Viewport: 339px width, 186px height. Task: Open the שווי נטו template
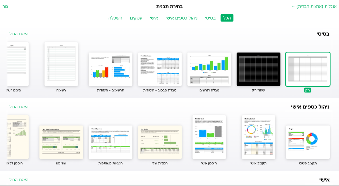[x=61, y=142]
